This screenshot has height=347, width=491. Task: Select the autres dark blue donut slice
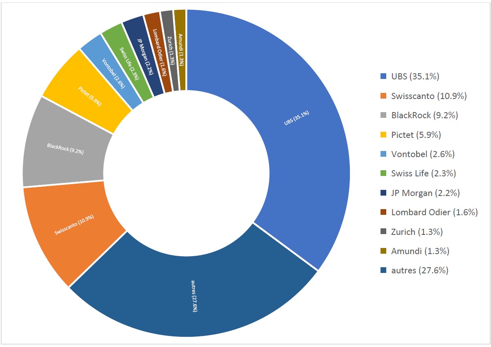(194, 295)
